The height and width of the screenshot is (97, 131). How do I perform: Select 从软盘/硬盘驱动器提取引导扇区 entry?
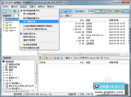tap(39, 26)
